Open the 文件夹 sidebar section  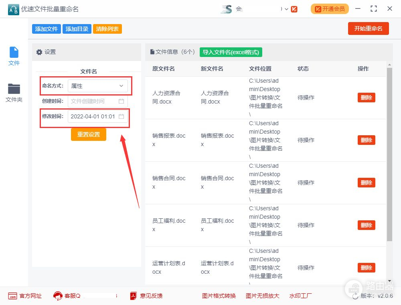(x=14, y=93)
